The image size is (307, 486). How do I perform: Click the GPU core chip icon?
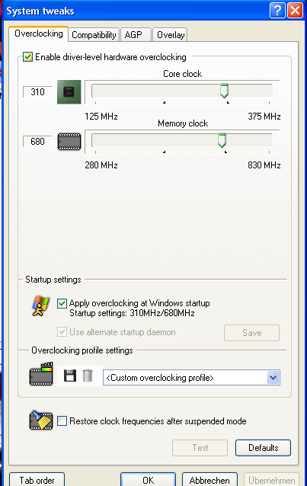pos(69,91)
